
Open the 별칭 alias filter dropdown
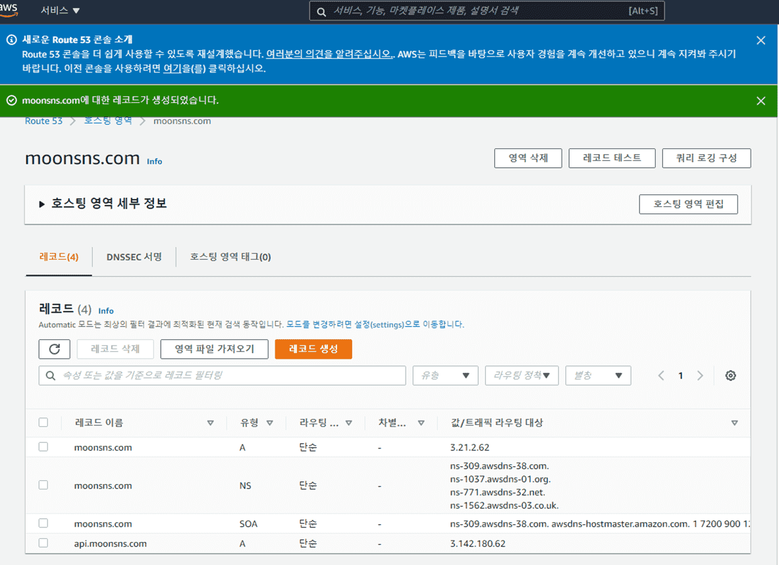coord(598,375)
